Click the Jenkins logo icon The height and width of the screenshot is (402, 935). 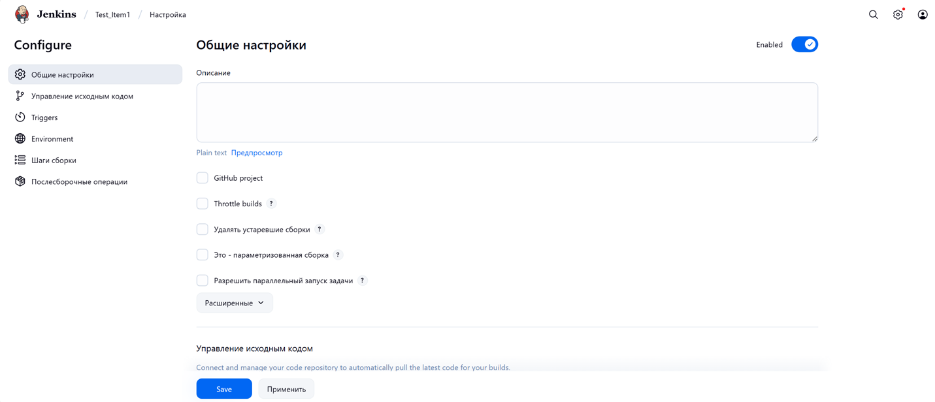pos(22,14)
